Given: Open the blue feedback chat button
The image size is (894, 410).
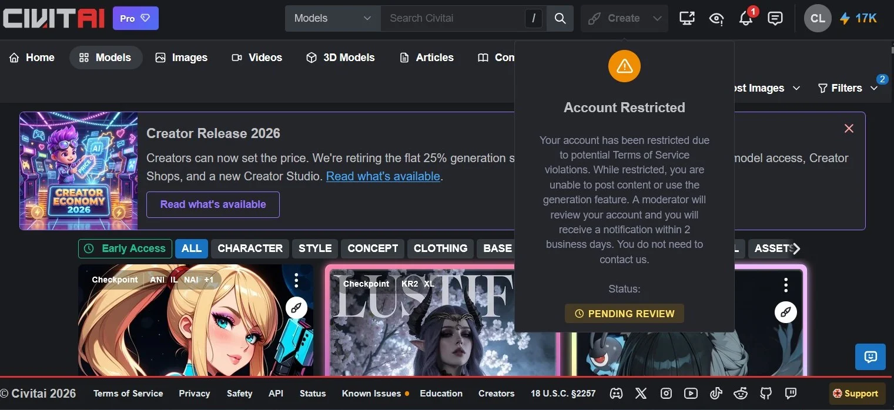Looking at the screenshot, I should point(870,357).
